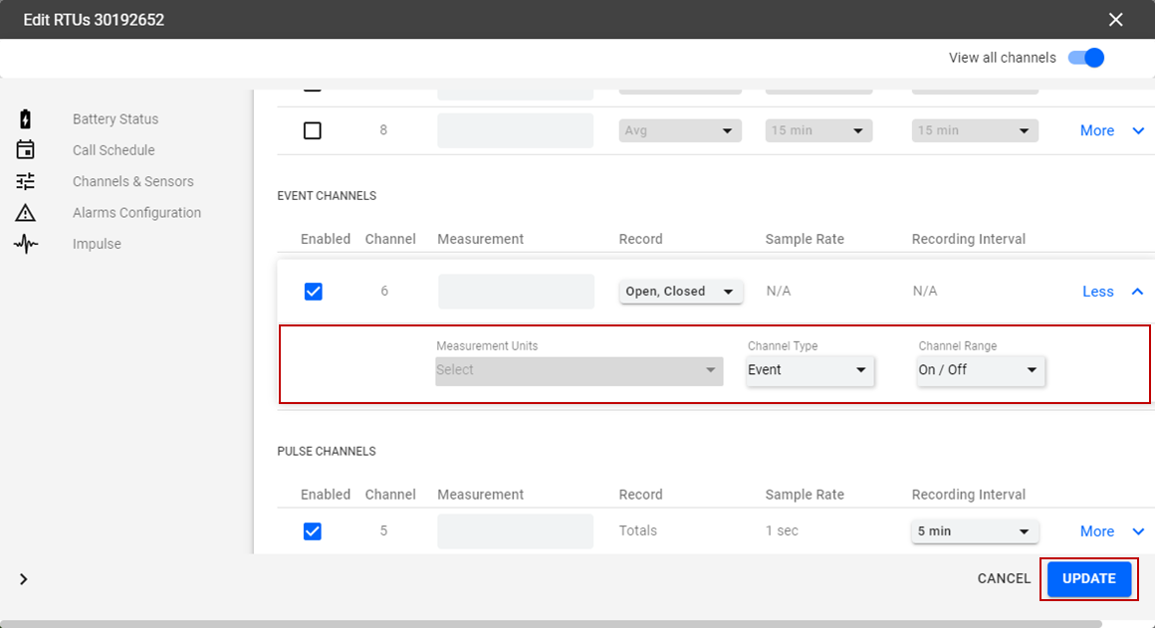Disable the pulse channel 5 checkbox
The image size is (1155, 628).
coord(313,531)
